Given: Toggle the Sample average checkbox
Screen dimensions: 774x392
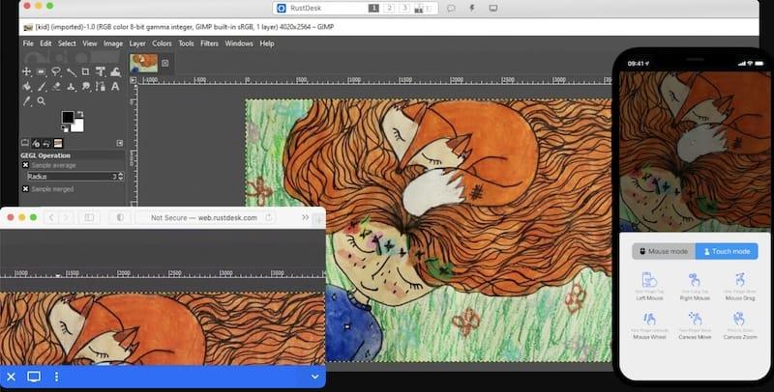Looking at the screenshot, I should pos(26,165).
